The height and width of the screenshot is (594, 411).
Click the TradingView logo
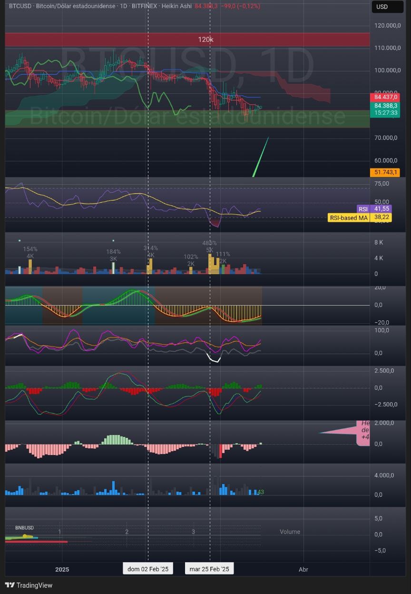coord(29,585)
